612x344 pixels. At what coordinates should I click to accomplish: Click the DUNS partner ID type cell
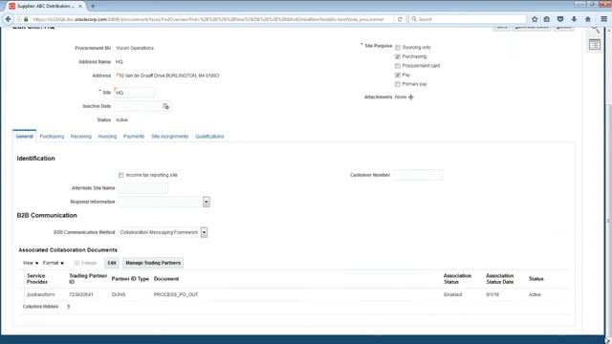pyautogui.click(x=119, y=294)
